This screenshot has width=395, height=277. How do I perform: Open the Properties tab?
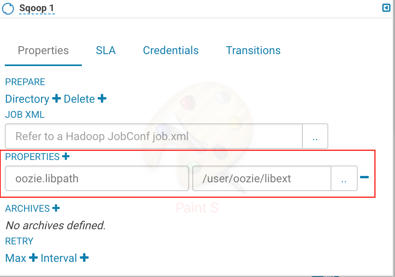click(x=43, y=51)
